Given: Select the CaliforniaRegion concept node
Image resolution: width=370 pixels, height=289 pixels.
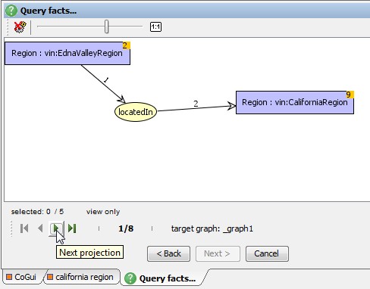Looking at the screenshot, I should pos(295,102).
